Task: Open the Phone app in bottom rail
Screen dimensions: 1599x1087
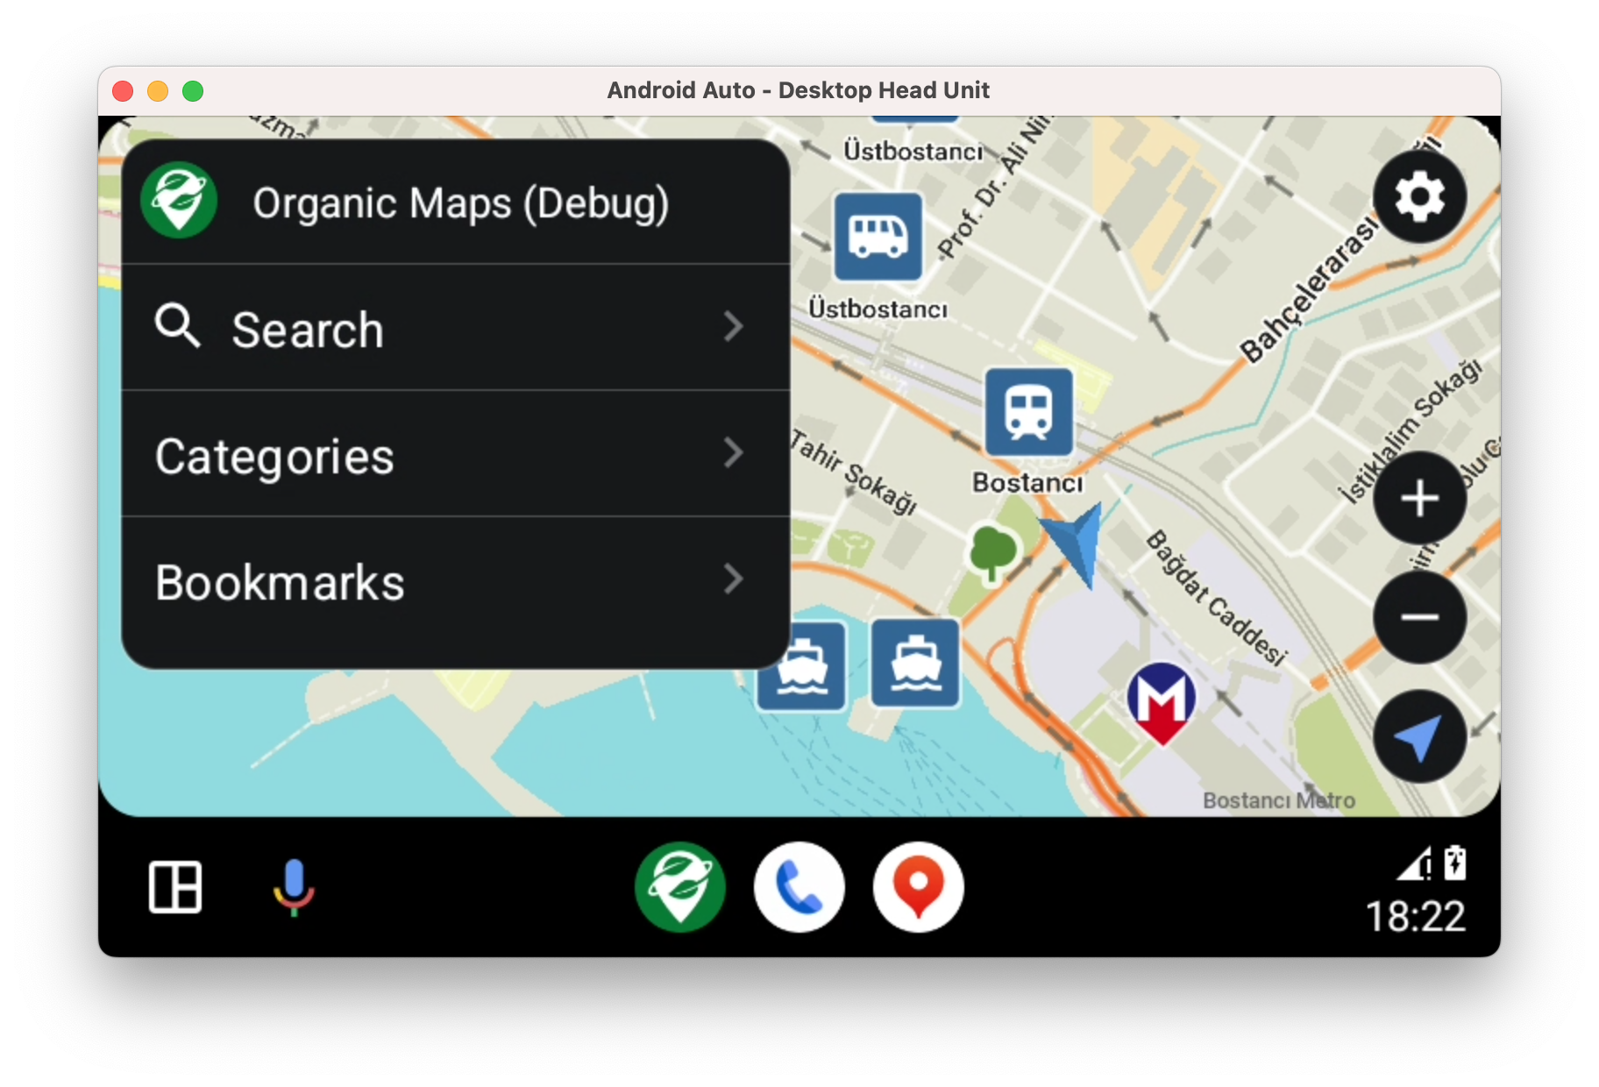Action: pyautogui.click(x=799, y=887)
